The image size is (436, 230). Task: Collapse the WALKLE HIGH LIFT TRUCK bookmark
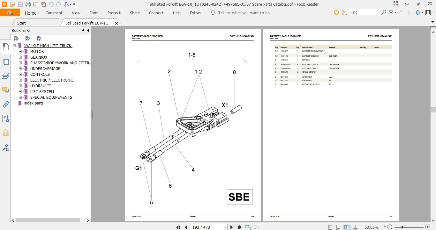14,46
